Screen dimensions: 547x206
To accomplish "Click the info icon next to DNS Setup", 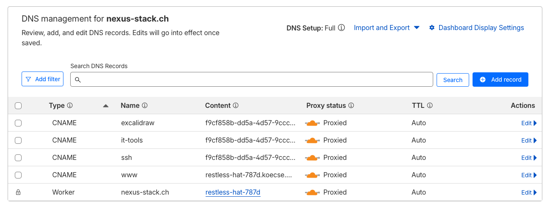I will (x=341, y=28).
